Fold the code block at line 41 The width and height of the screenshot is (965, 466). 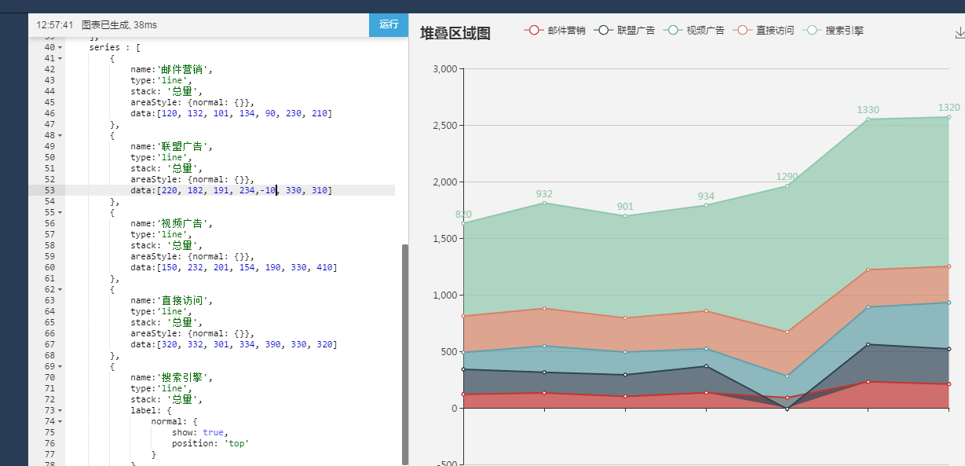(60, 58)
